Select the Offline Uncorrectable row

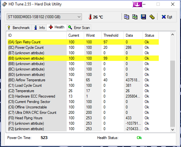83,107
